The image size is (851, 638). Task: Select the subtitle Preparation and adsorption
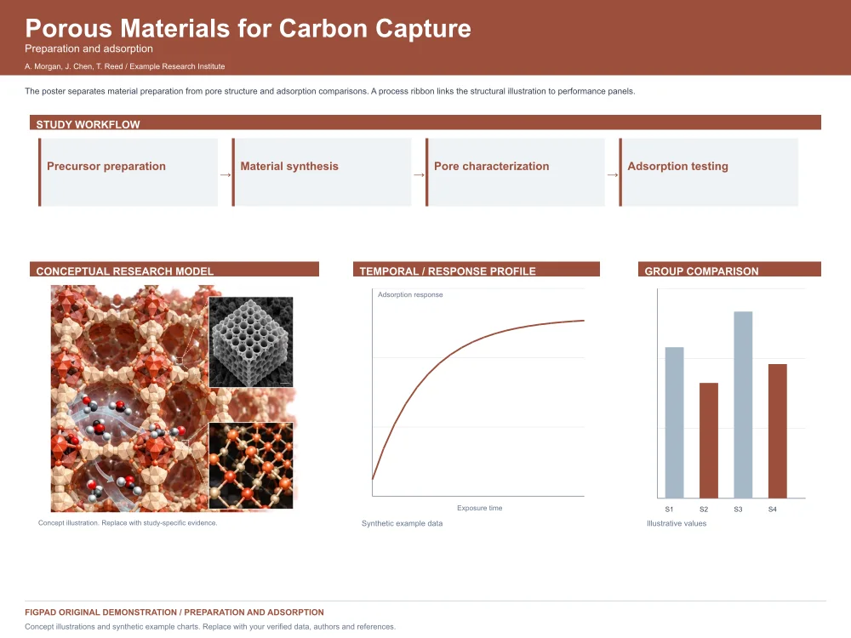coord(89,48)
